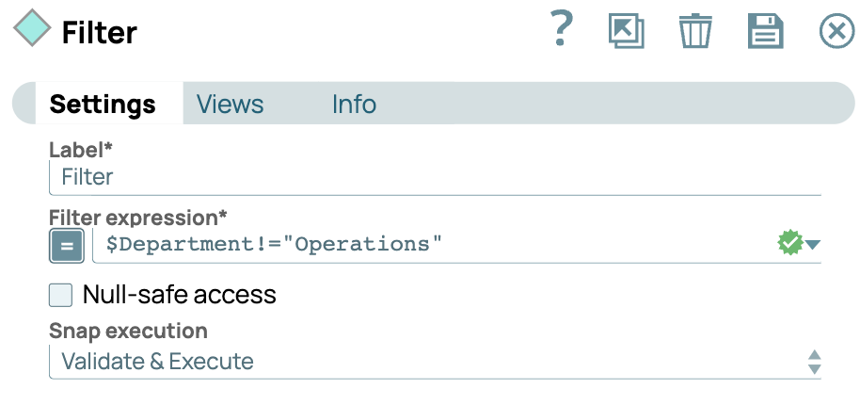Toggle the expression mode equals button
Image resolution: width=860 pixels, height=405 pixels.
[67, 245]
